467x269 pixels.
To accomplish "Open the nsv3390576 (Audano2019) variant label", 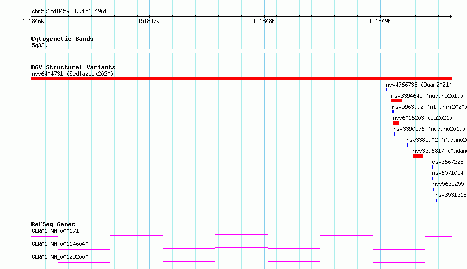I will pyautogui.click(x=429, y=129).
